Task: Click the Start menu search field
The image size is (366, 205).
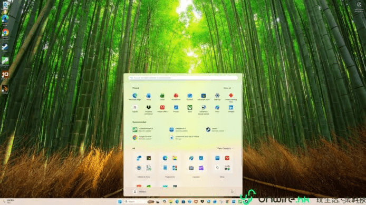Action: tap(183, 78)
